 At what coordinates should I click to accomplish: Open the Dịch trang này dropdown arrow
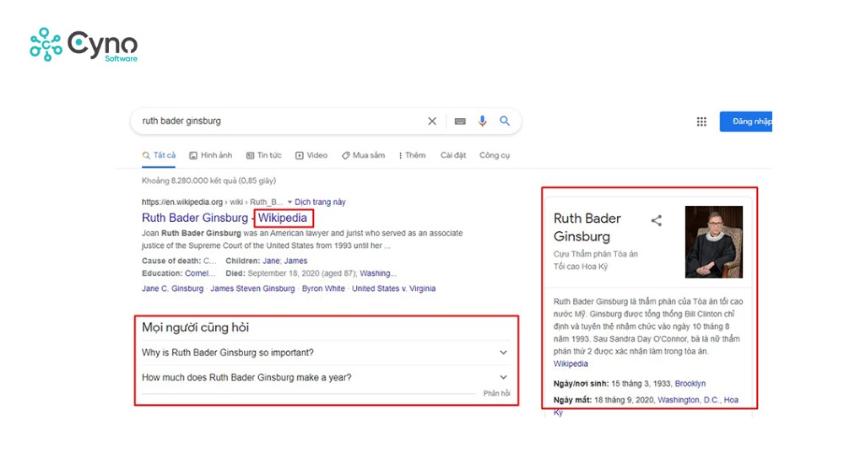point(289,202)
